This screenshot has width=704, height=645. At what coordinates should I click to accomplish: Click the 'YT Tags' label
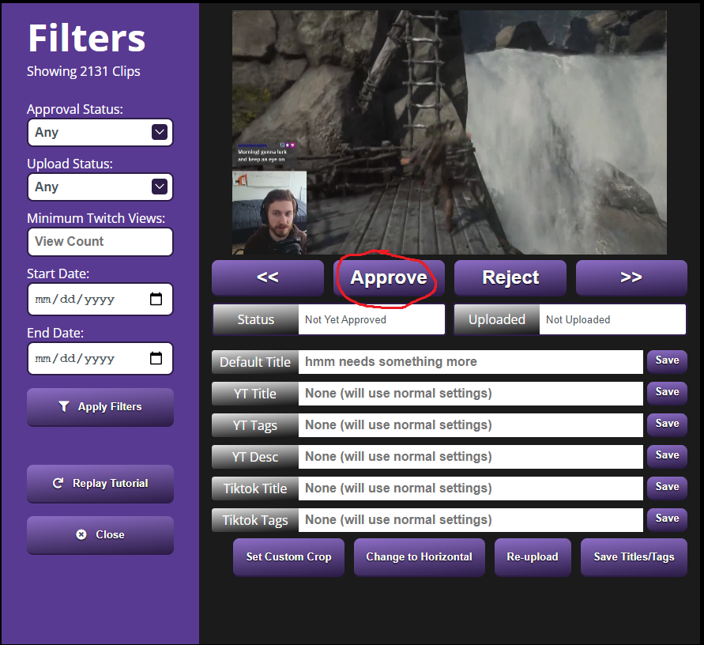(x=255, y=425)
